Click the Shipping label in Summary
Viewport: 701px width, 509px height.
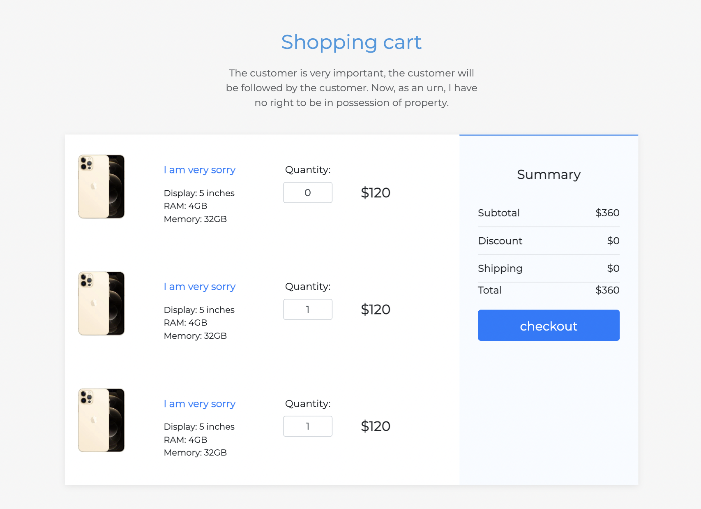[500, 268]
